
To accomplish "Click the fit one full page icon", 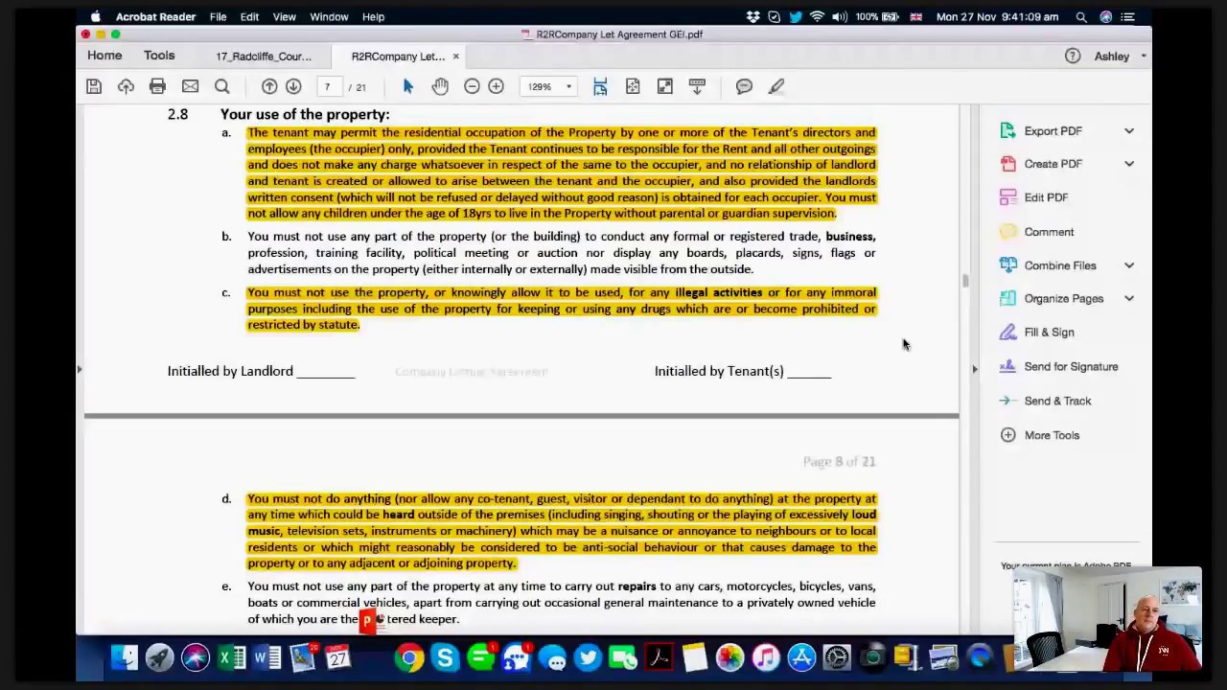I will click(633, 87).
